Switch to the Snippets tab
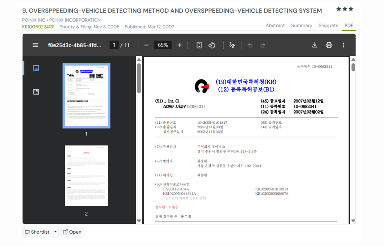The height and width of the screenshot is (246, 384). (x=328, y=25)
